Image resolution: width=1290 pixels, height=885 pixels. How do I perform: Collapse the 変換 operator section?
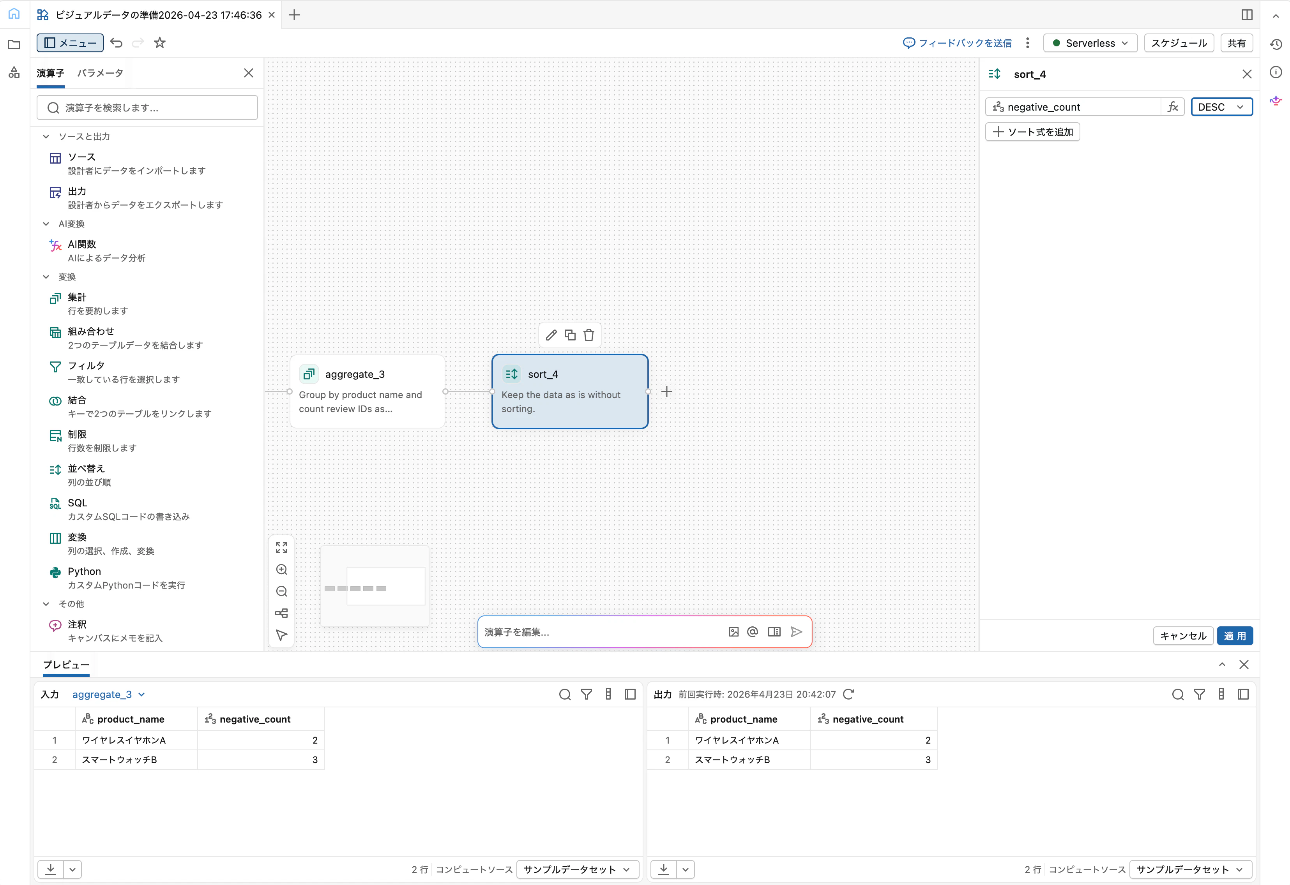coord(46,276)
